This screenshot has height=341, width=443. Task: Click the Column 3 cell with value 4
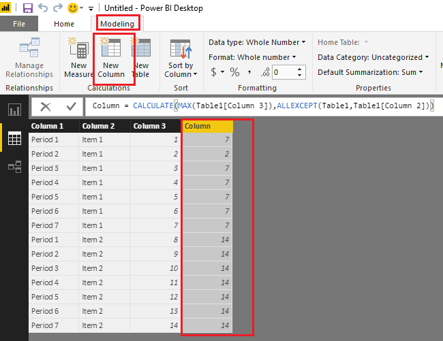tap(155, 182)
